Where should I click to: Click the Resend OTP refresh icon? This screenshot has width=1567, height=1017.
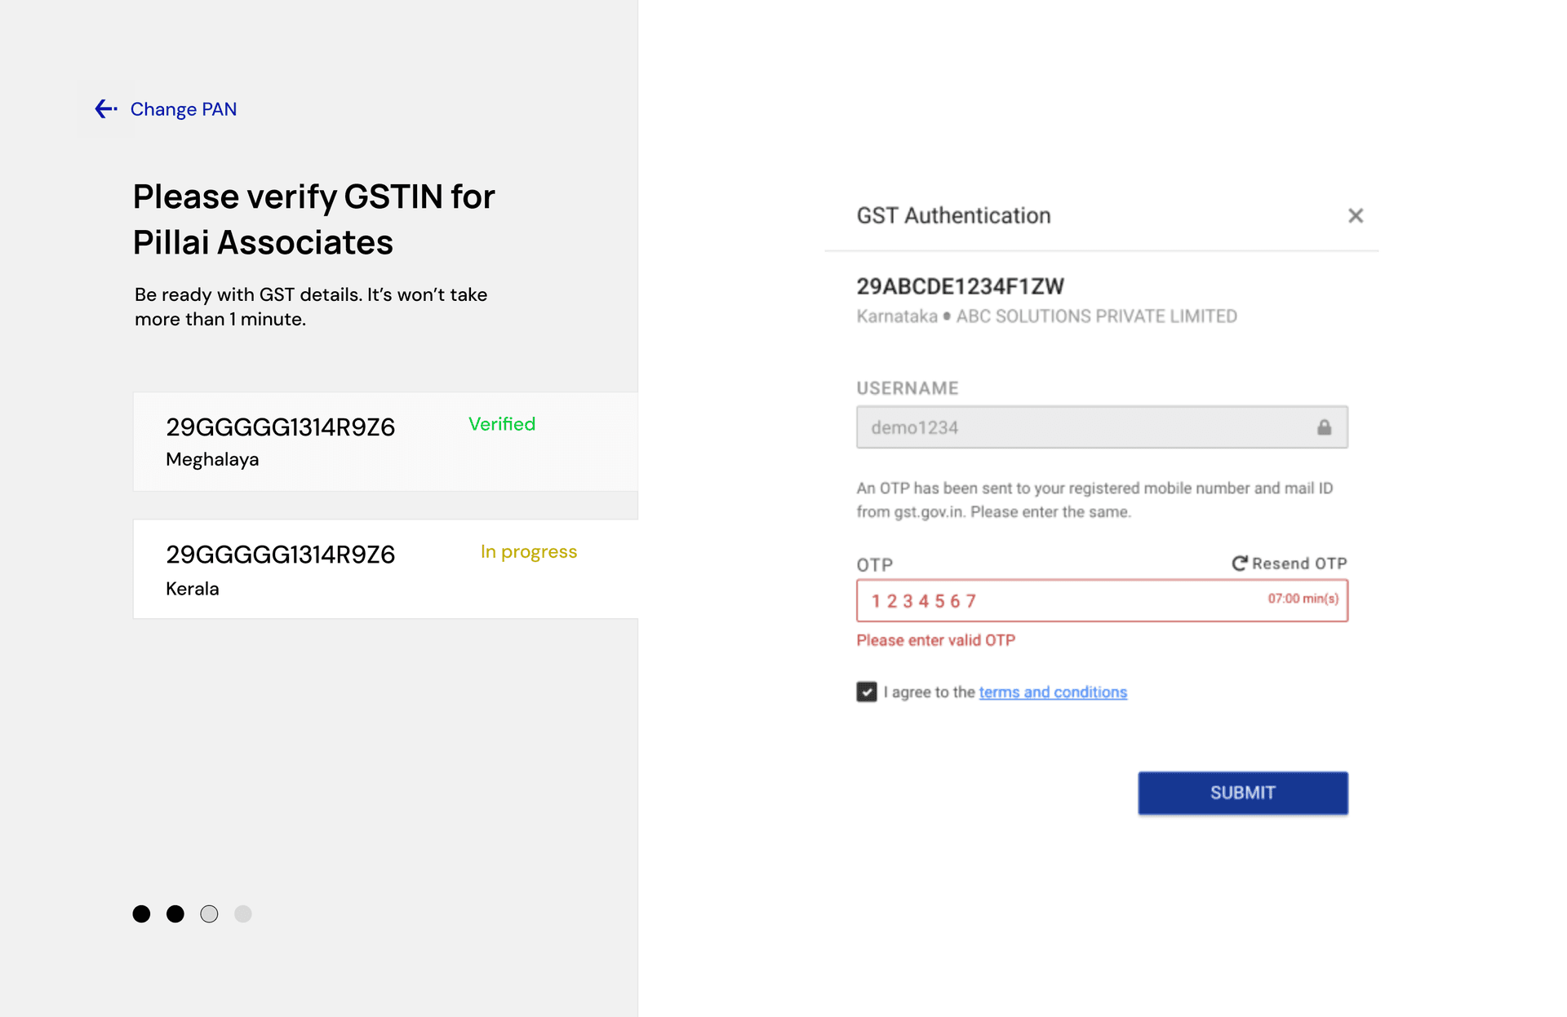(1239, 564)
